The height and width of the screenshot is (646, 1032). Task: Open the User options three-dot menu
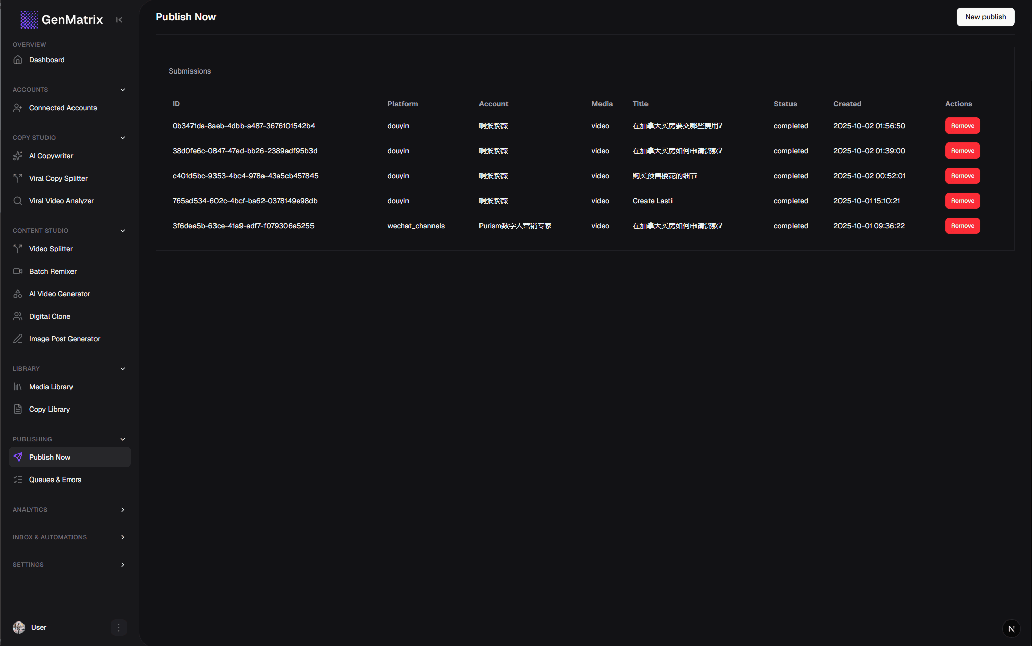coord(119,627)
